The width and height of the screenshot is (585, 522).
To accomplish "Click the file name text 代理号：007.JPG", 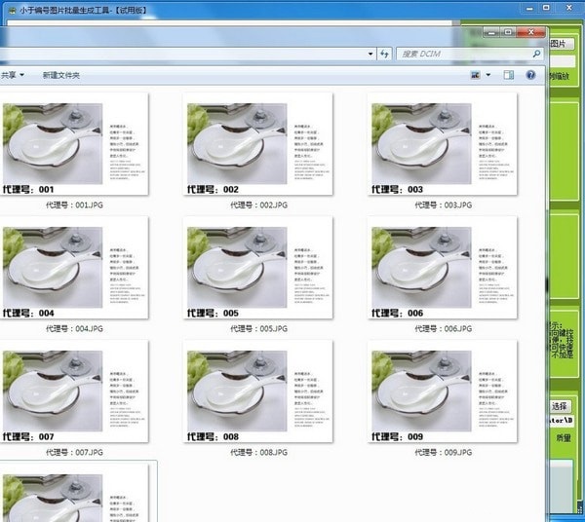I will coord(74,452).
